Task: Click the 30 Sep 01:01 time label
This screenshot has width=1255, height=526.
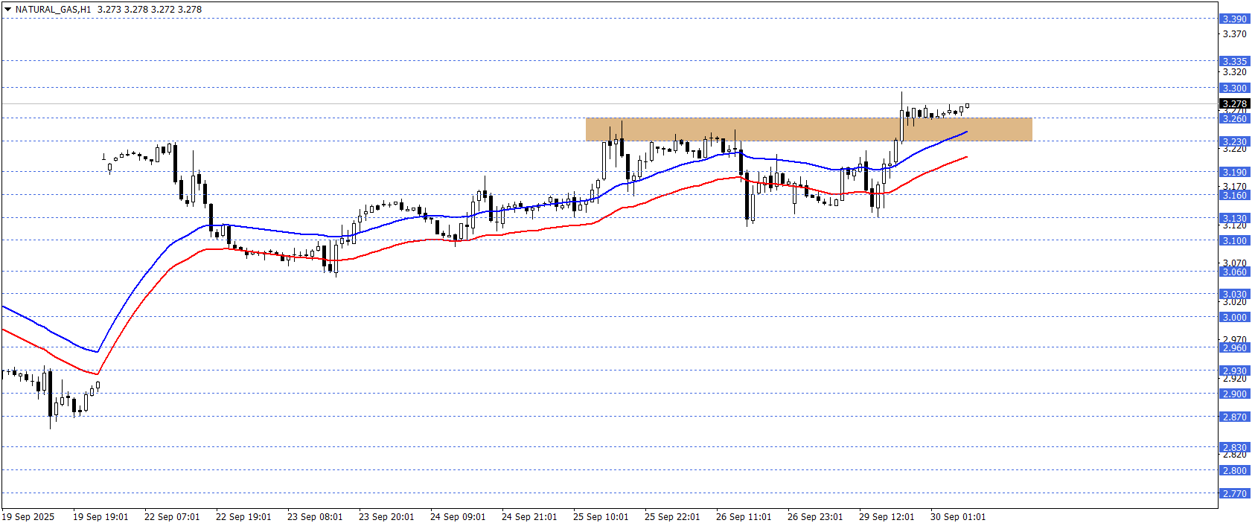Action: coord(958,517)
